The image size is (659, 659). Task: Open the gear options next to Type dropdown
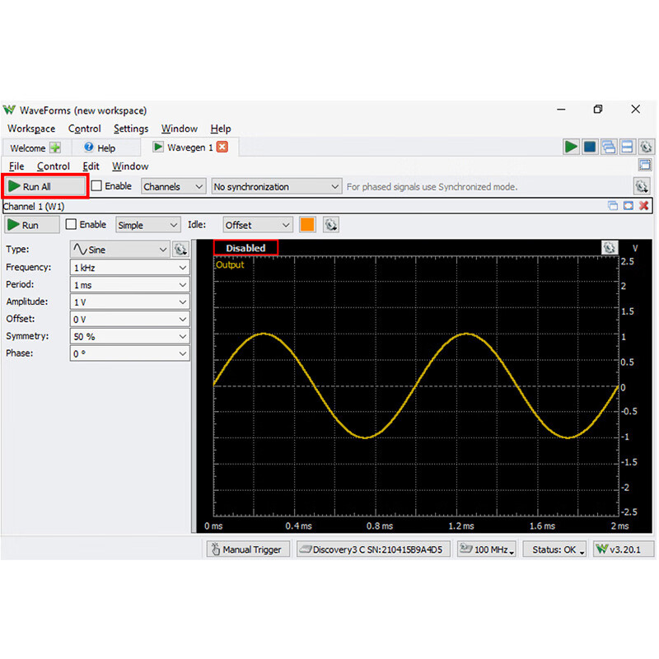click(180, 249)
